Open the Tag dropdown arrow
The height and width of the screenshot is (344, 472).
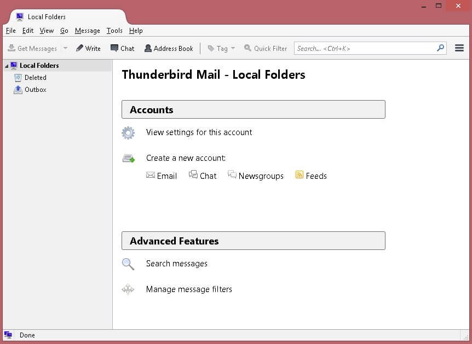[x=233, y=48]
